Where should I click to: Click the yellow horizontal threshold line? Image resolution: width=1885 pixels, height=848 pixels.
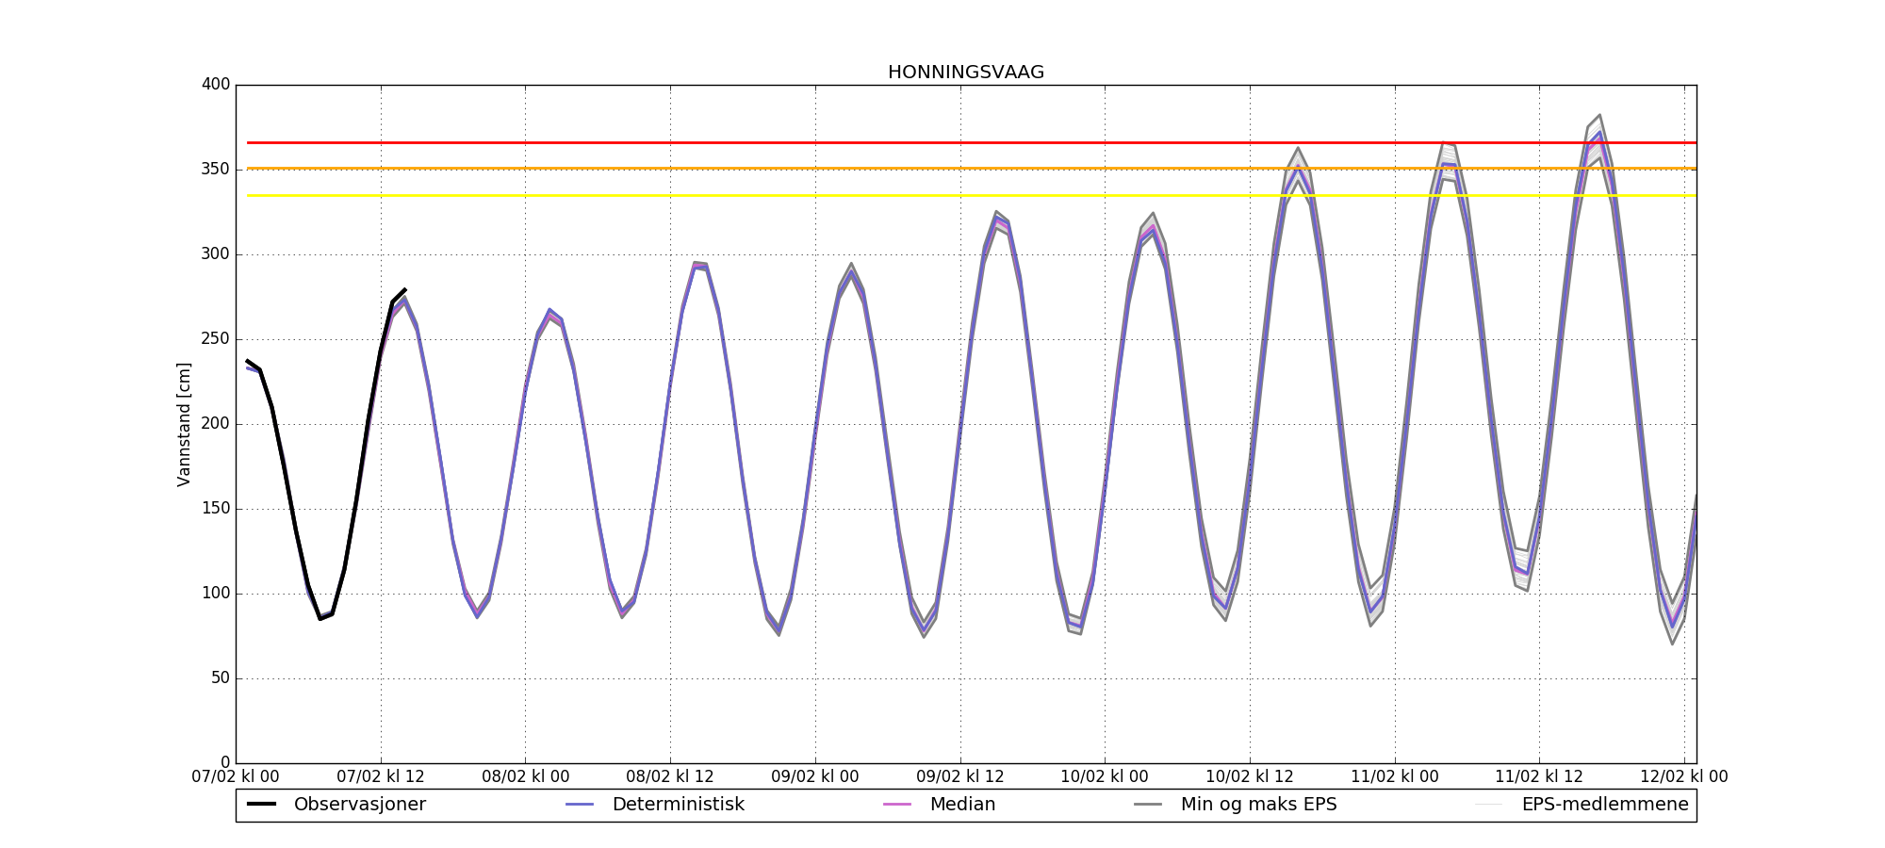click(754, 196)
